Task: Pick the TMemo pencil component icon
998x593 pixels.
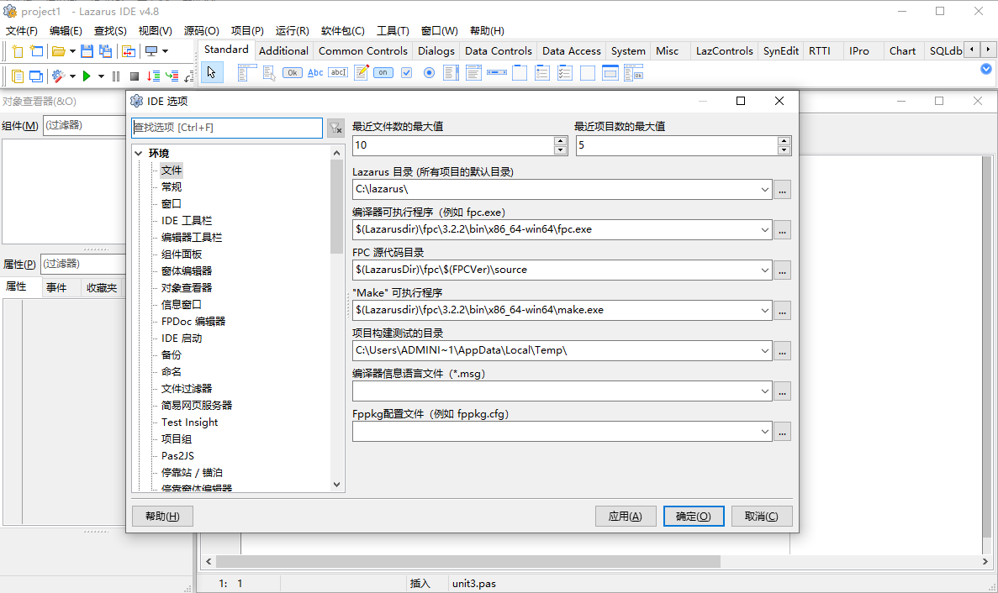Action: [x=362, y=73]
